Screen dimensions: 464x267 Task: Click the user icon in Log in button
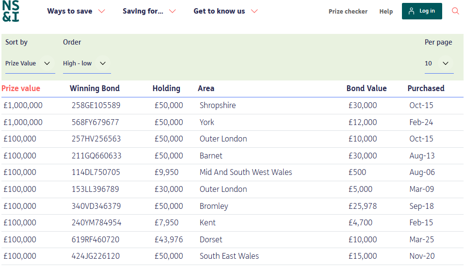(412, 11)
